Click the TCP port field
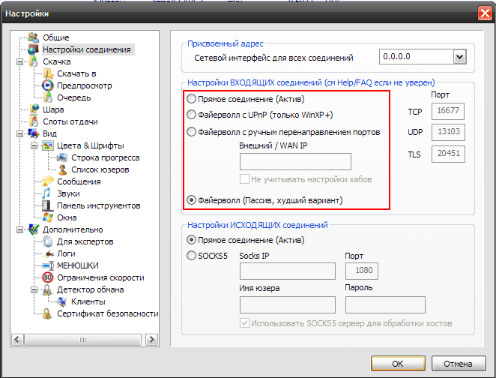 450,111
